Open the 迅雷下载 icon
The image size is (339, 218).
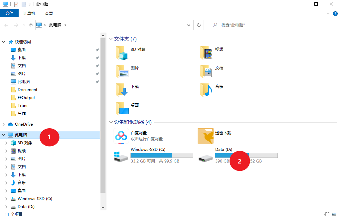[206, 136]
